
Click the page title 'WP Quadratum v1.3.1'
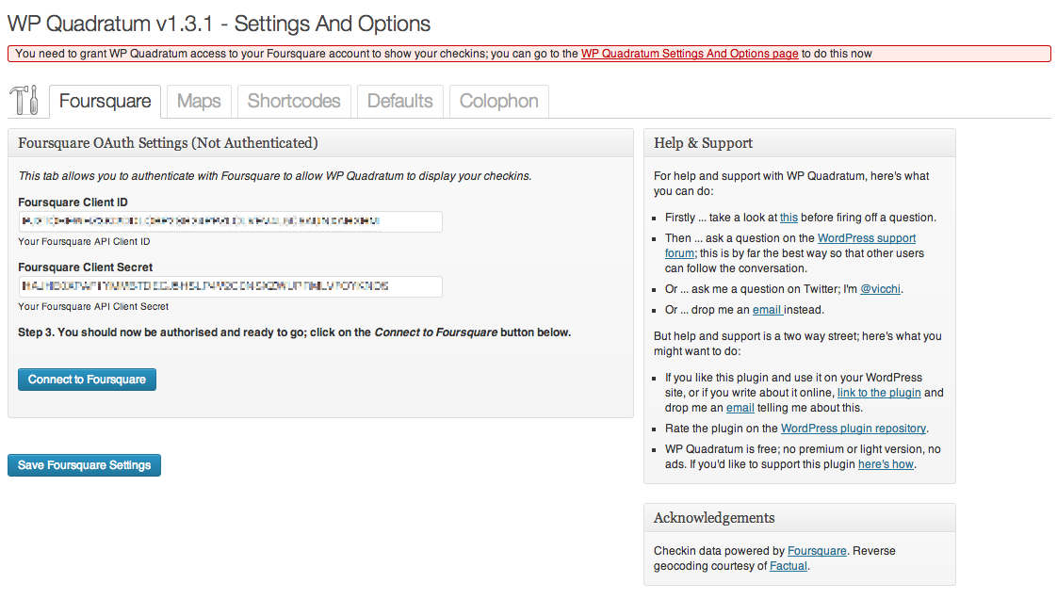110,24
